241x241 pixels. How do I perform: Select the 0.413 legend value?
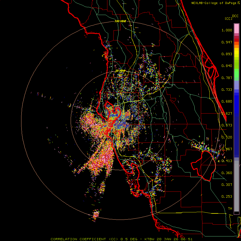tap(227, 161)
